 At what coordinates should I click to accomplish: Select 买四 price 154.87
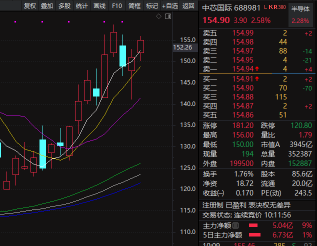pos(243,106)
